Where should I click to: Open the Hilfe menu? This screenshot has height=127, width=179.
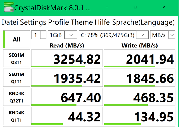click(102, 22)
